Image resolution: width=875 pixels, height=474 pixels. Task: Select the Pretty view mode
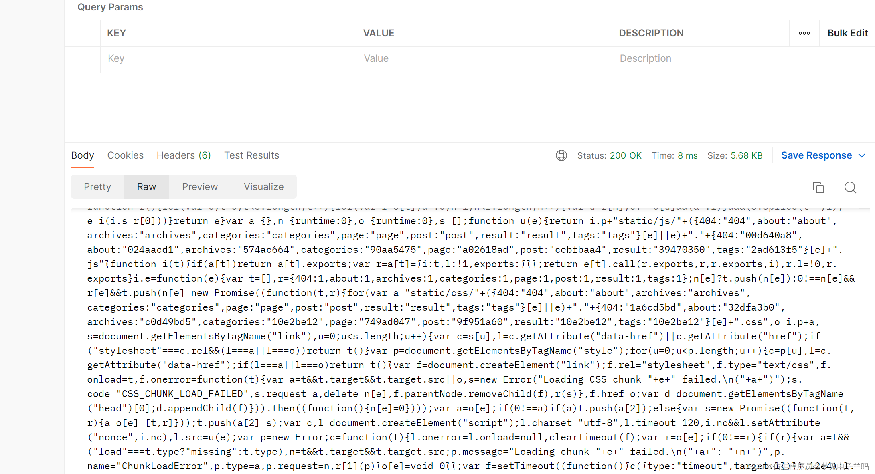click(97, 187)
